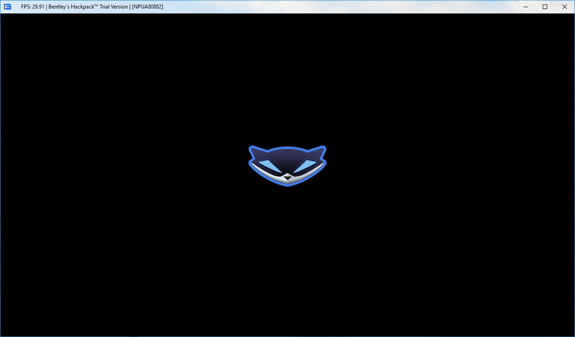Click the Sly Cooper raccoon mask logo
Screen dimensions: 575x337
(287, 165)
